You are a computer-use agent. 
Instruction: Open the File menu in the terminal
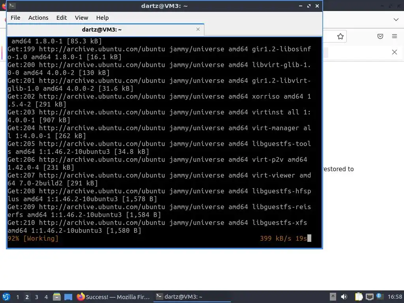15,18
